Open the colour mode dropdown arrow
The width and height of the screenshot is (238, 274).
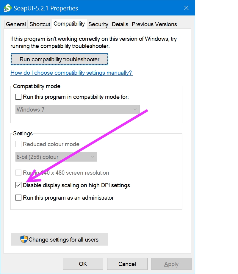click(93, 157)
